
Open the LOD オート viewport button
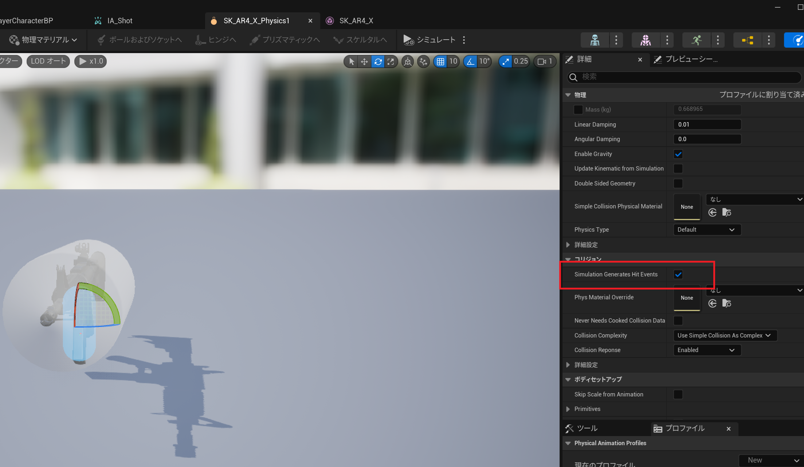pyautogui.click(x=48, y=61)
